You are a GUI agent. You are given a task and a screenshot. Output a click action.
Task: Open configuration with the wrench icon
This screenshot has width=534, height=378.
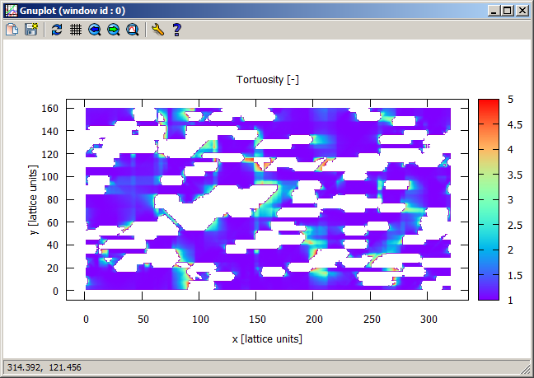[158, 30]
